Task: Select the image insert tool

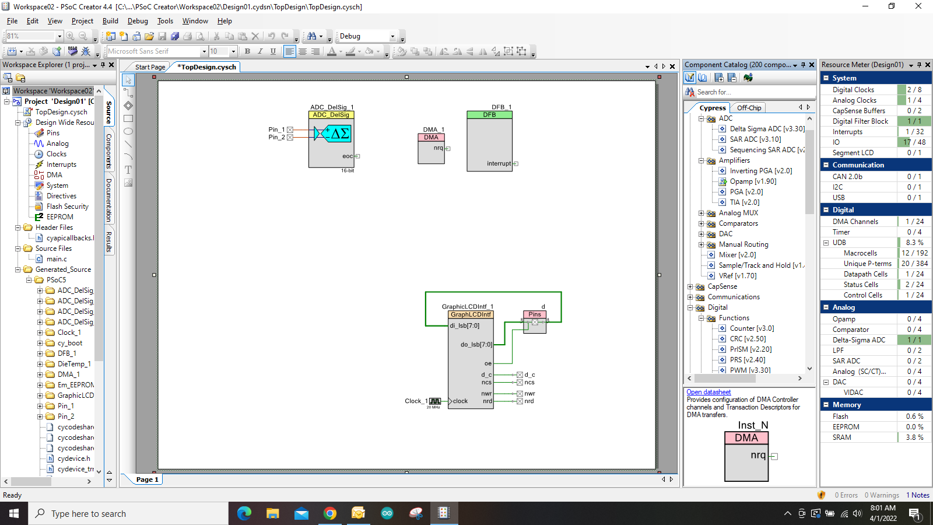Action: tap(128, 183)
